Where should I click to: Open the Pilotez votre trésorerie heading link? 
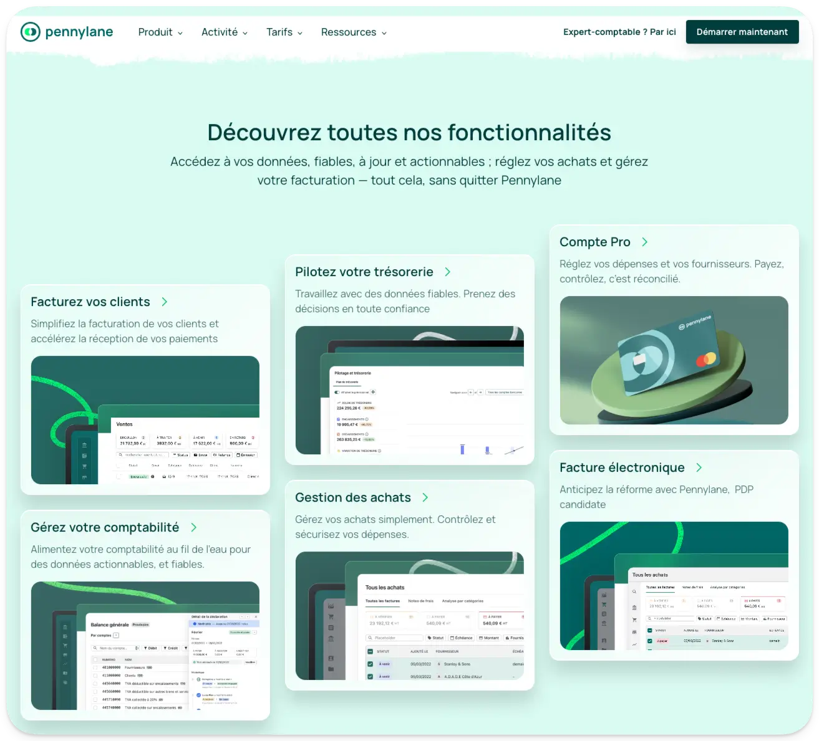pyautogui.click(x=364, y=272)
